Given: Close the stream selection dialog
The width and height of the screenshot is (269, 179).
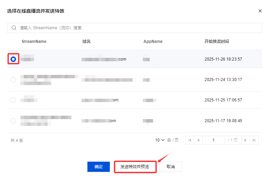Looking at the screenshot, I should 260,11.
